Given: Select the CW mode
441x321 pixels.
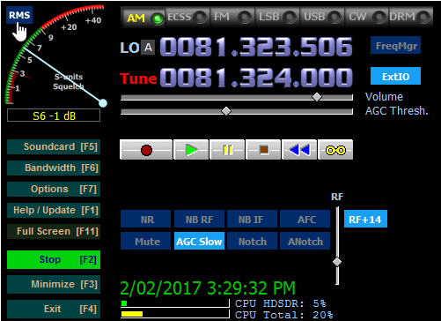Looking at the screenshot, I should 367,17.
